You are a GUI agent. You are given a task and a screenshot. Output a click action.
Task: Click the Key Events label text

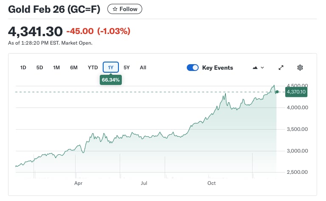pos(217,68)
